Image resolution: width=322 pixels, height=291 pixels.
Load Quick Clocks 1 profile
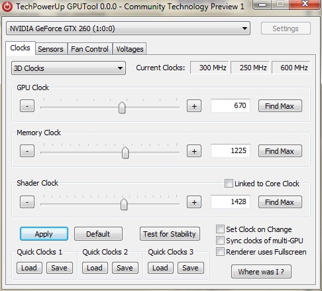click(x=29, y=268)
